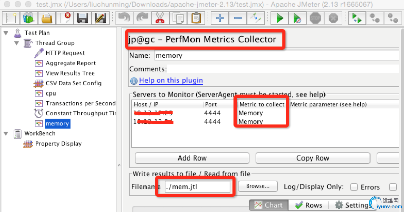Screen dimensions: 404x212
Task: Click the Open file folder icon
Action: point(47,18)
